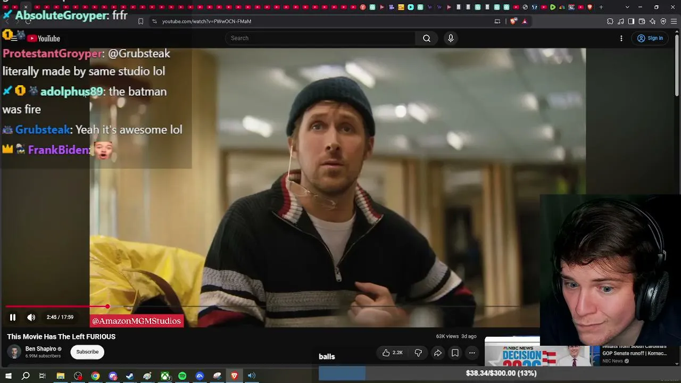Click chat username Grubsteak
This screenshot has height=383, width=681.
tap(43, 130)
